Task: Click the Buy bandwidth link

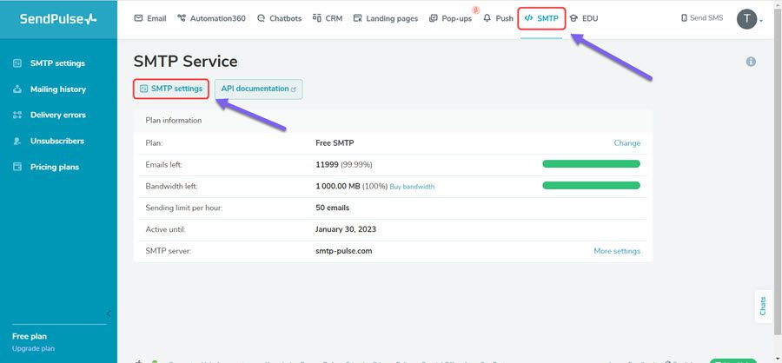Action: pyautogui.click(x=412, y=187)
